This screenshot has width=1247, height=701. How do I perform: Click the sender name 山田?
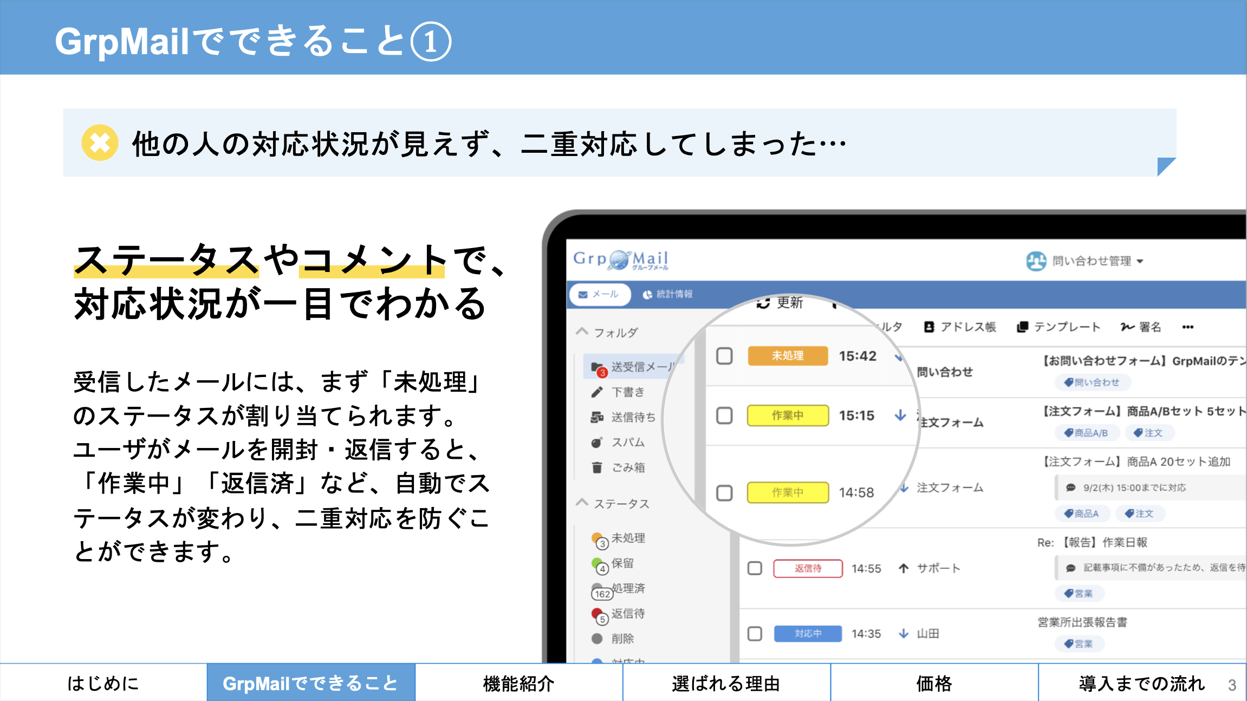pyautogui.click(x=928, y=633)
